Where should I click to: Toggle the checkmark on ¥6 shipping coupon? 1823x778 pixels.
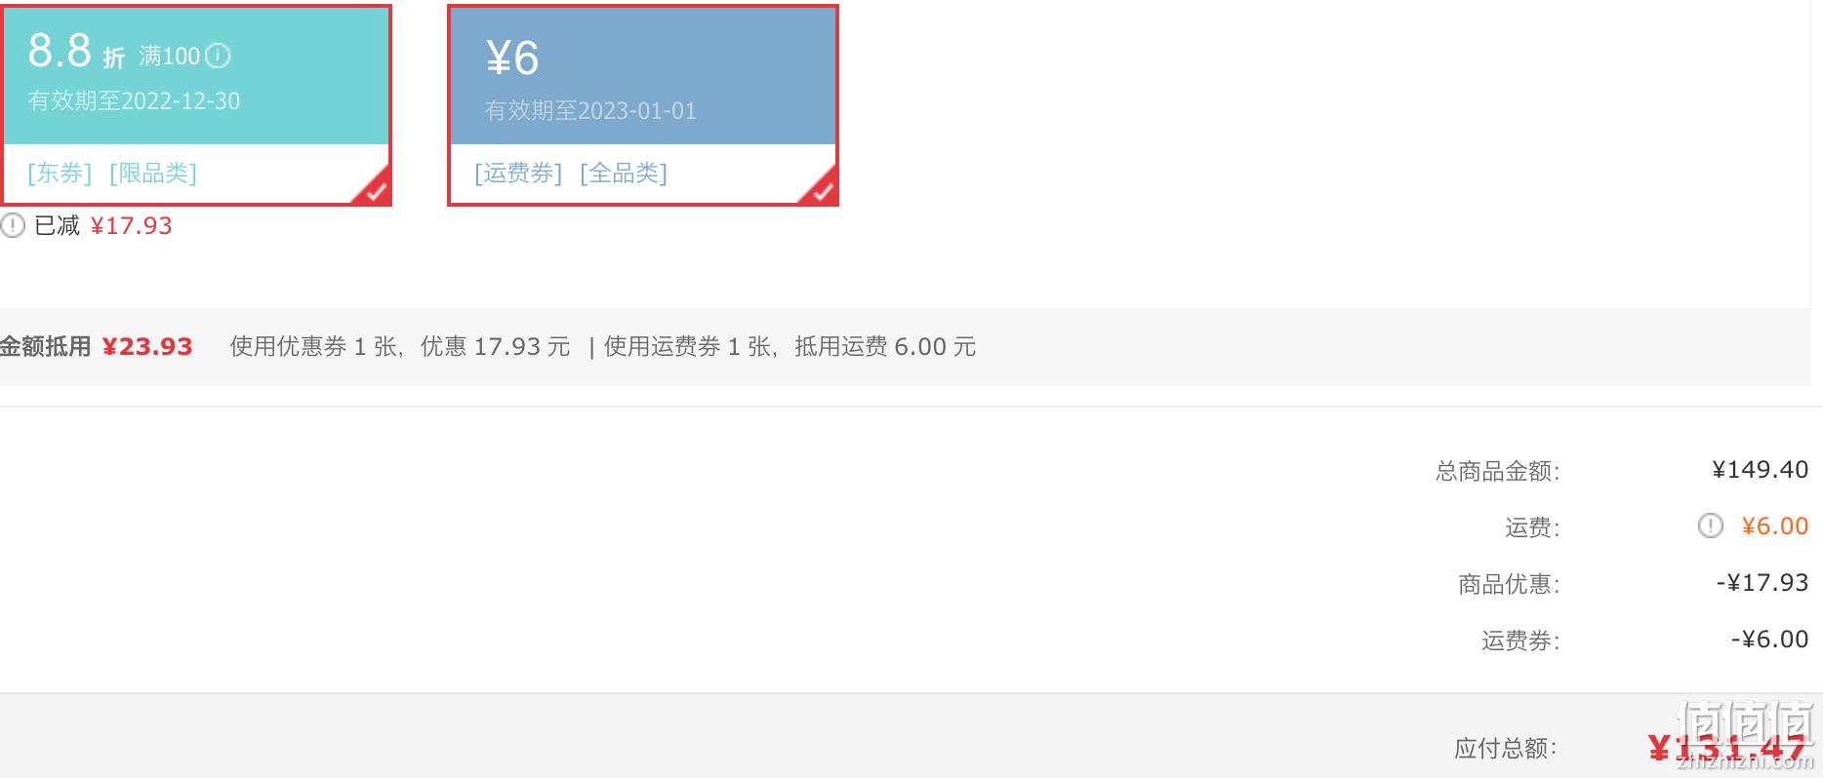click(x=821, y=189)
